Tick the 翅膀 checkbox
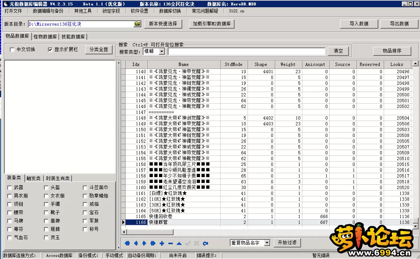The image size is (420, 259). point(46,229)
